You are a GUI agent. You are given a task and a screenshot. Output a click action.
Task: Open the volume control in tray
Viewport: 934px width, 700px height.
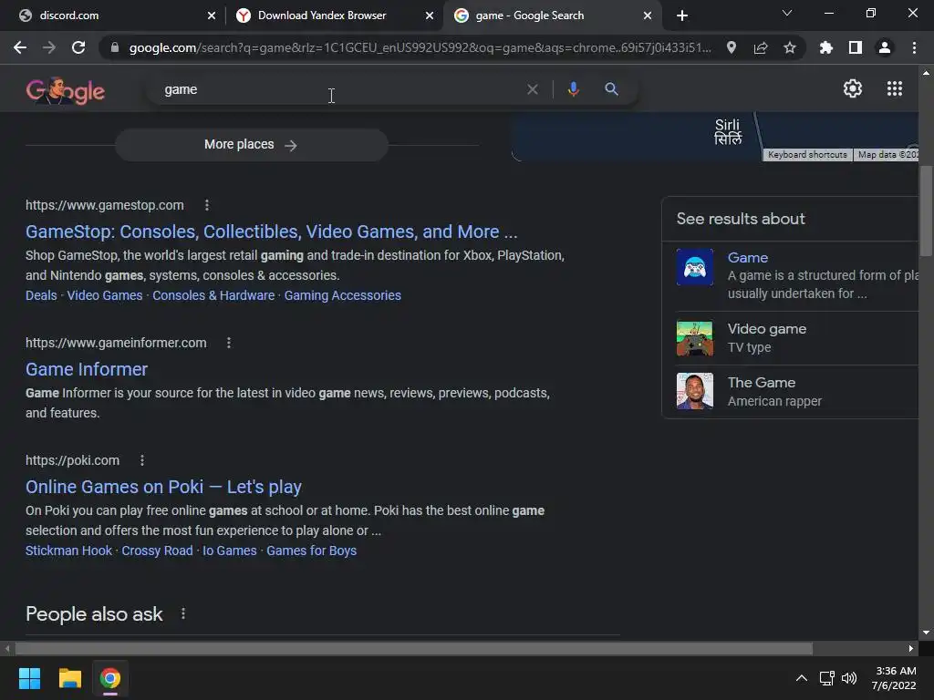coord(849,678)
